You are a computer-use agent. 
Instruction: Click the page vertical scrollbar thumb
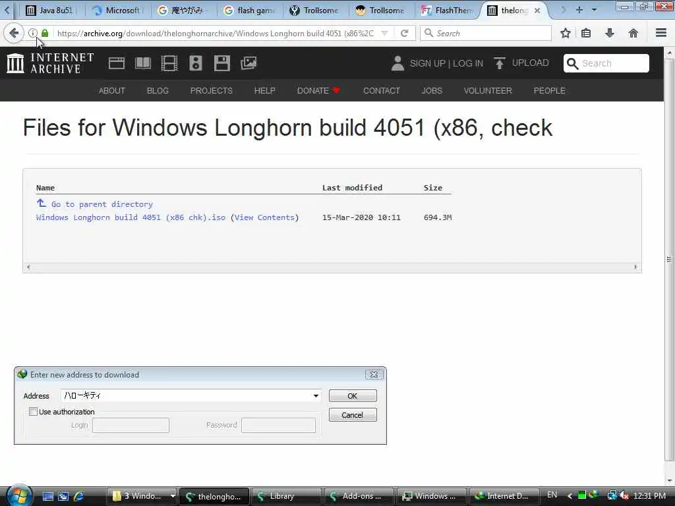pyautogui.click(x=669, y=260)
